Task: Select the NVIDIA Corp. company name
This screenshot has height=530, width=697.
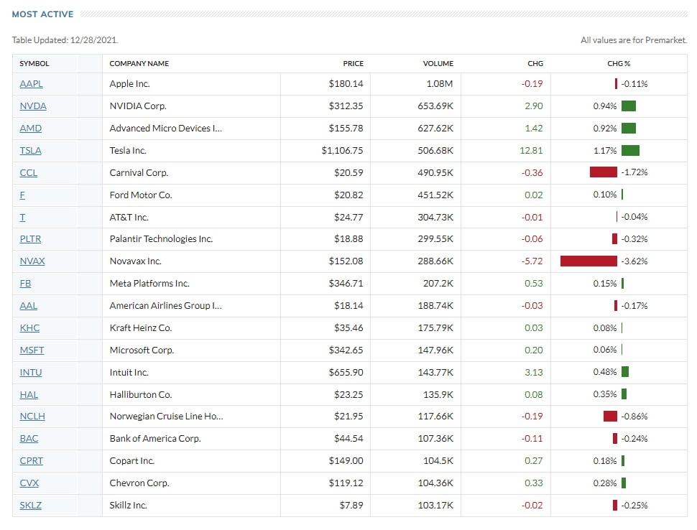Action: (138, 106)
